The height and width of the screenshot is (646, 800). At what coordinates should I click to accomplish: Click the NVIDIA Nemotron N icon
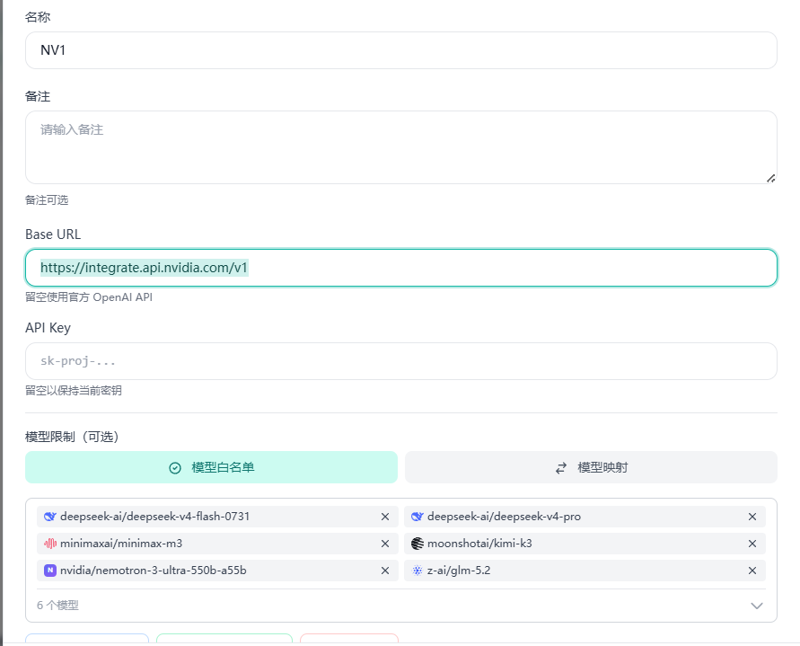(x=50, y=571)
